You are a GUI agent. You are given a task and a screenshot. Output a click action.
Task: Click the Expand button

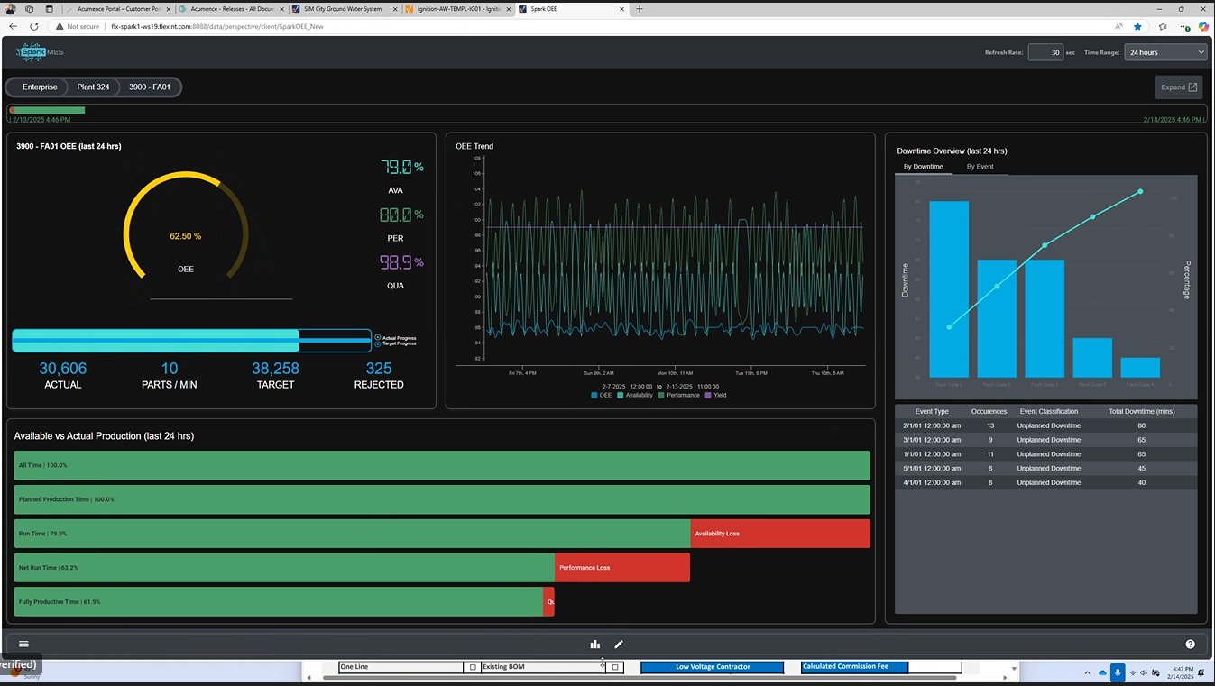pyautogui.click(x=1179, y=87)
